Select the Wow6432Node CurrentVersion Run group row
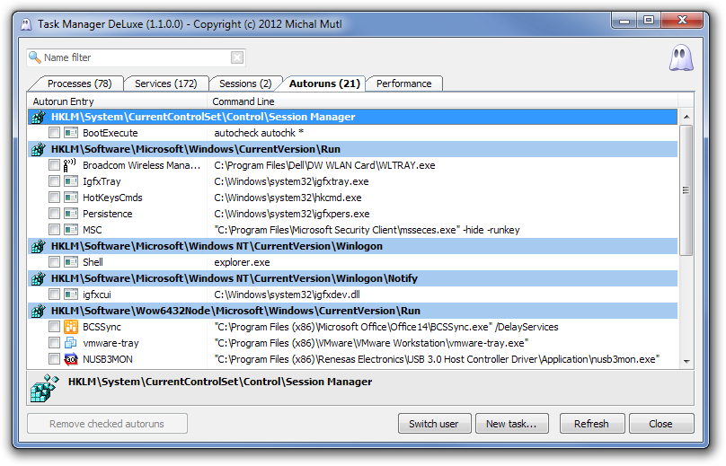This screenshot has width=726, height=466. point(353,311)
